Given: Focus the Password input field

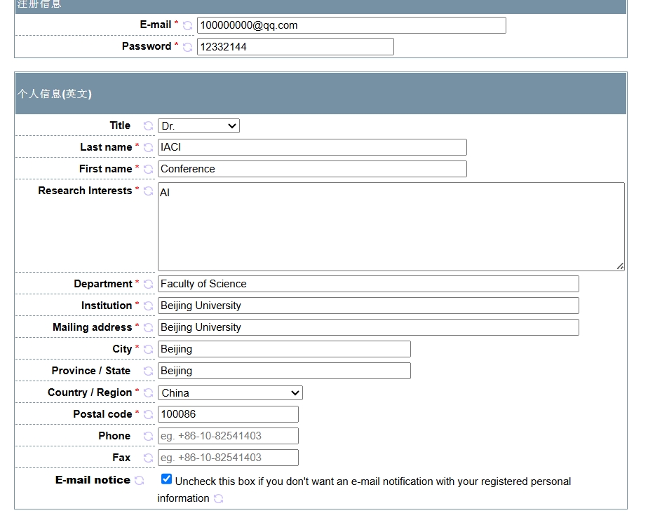Looking at the screenshot, I should (295, 47).
